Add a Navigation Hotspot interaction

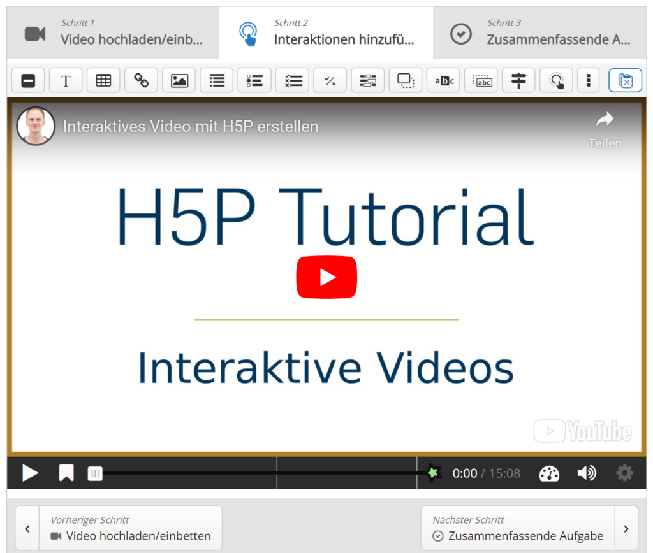(556, 80)
